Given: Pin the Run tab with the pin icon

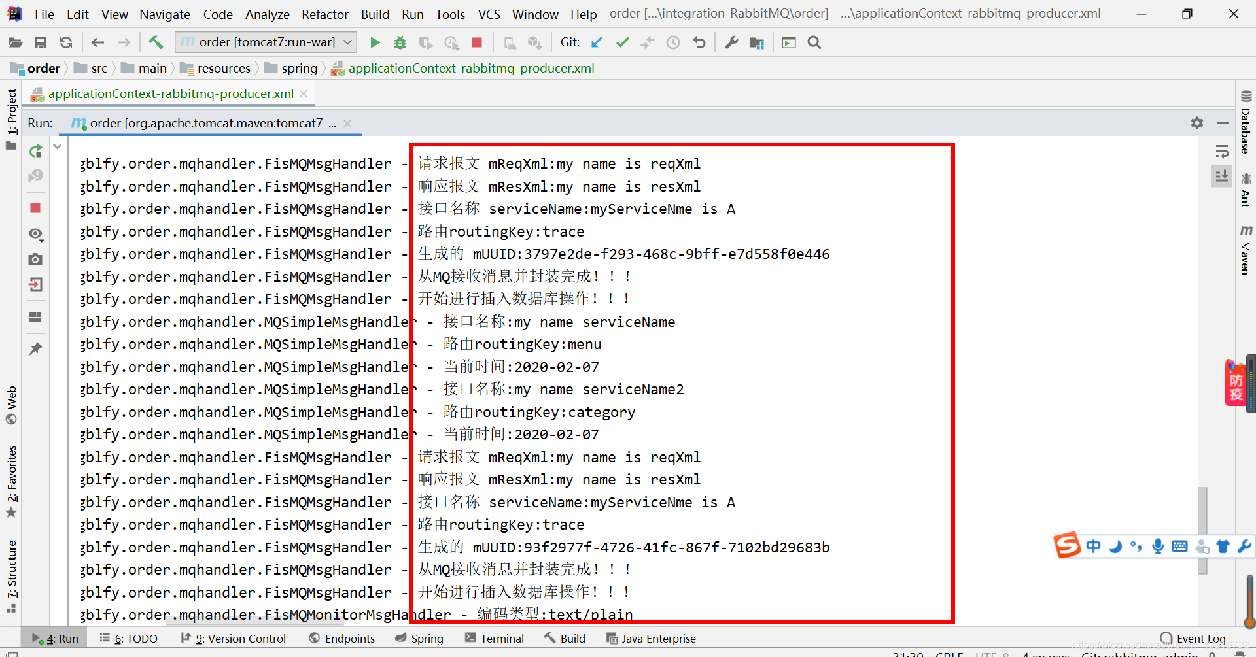Looking at the screenshot, I should 35,349.
